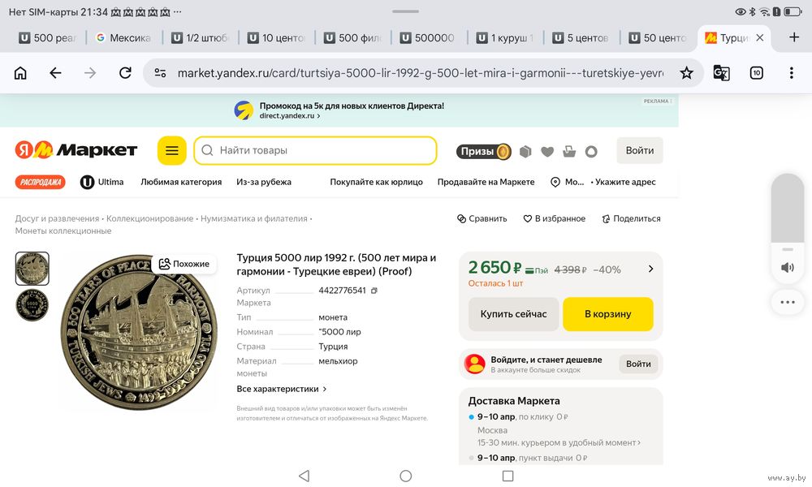Image resolution: width=812 pixels, height=487 pixels.
Task: Open the yellow catalog hamburger menu
Action: [x=171, y=151]
